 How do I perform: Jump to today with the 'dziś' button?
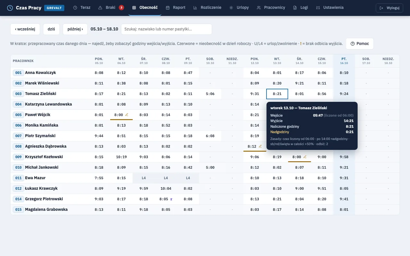coord(51,29)
